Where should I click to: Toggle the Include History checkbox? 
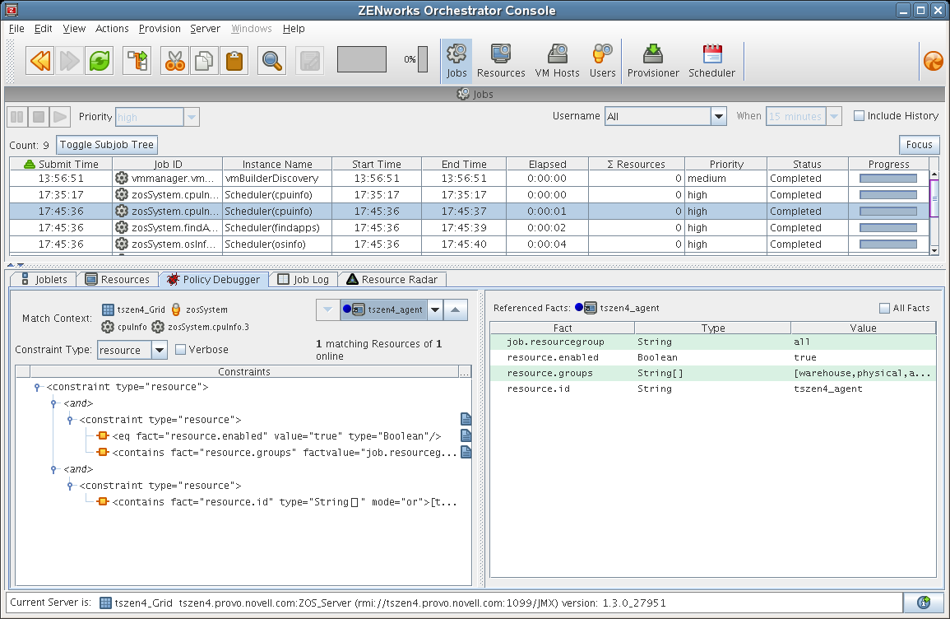[x=860, y=116]
